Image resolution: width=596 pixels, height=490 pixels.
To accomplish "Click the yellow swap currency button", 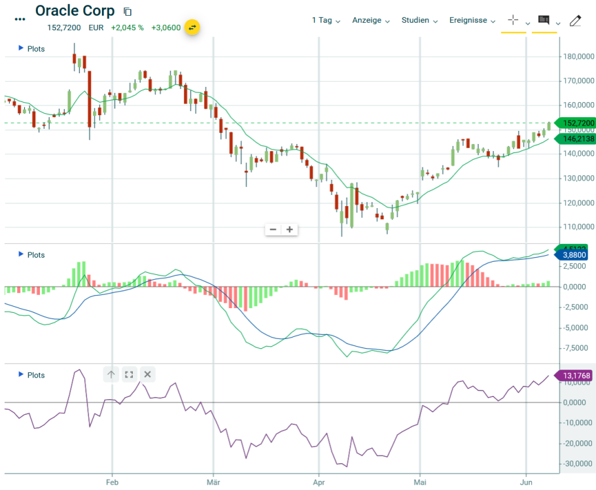I will (x=192, y=27).
